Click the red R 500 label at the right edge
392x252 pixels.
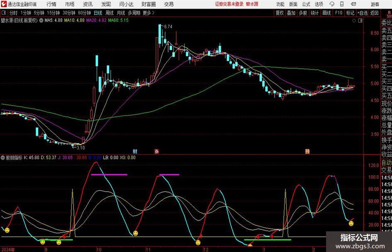pyautogui.click(x=389, y=14)
